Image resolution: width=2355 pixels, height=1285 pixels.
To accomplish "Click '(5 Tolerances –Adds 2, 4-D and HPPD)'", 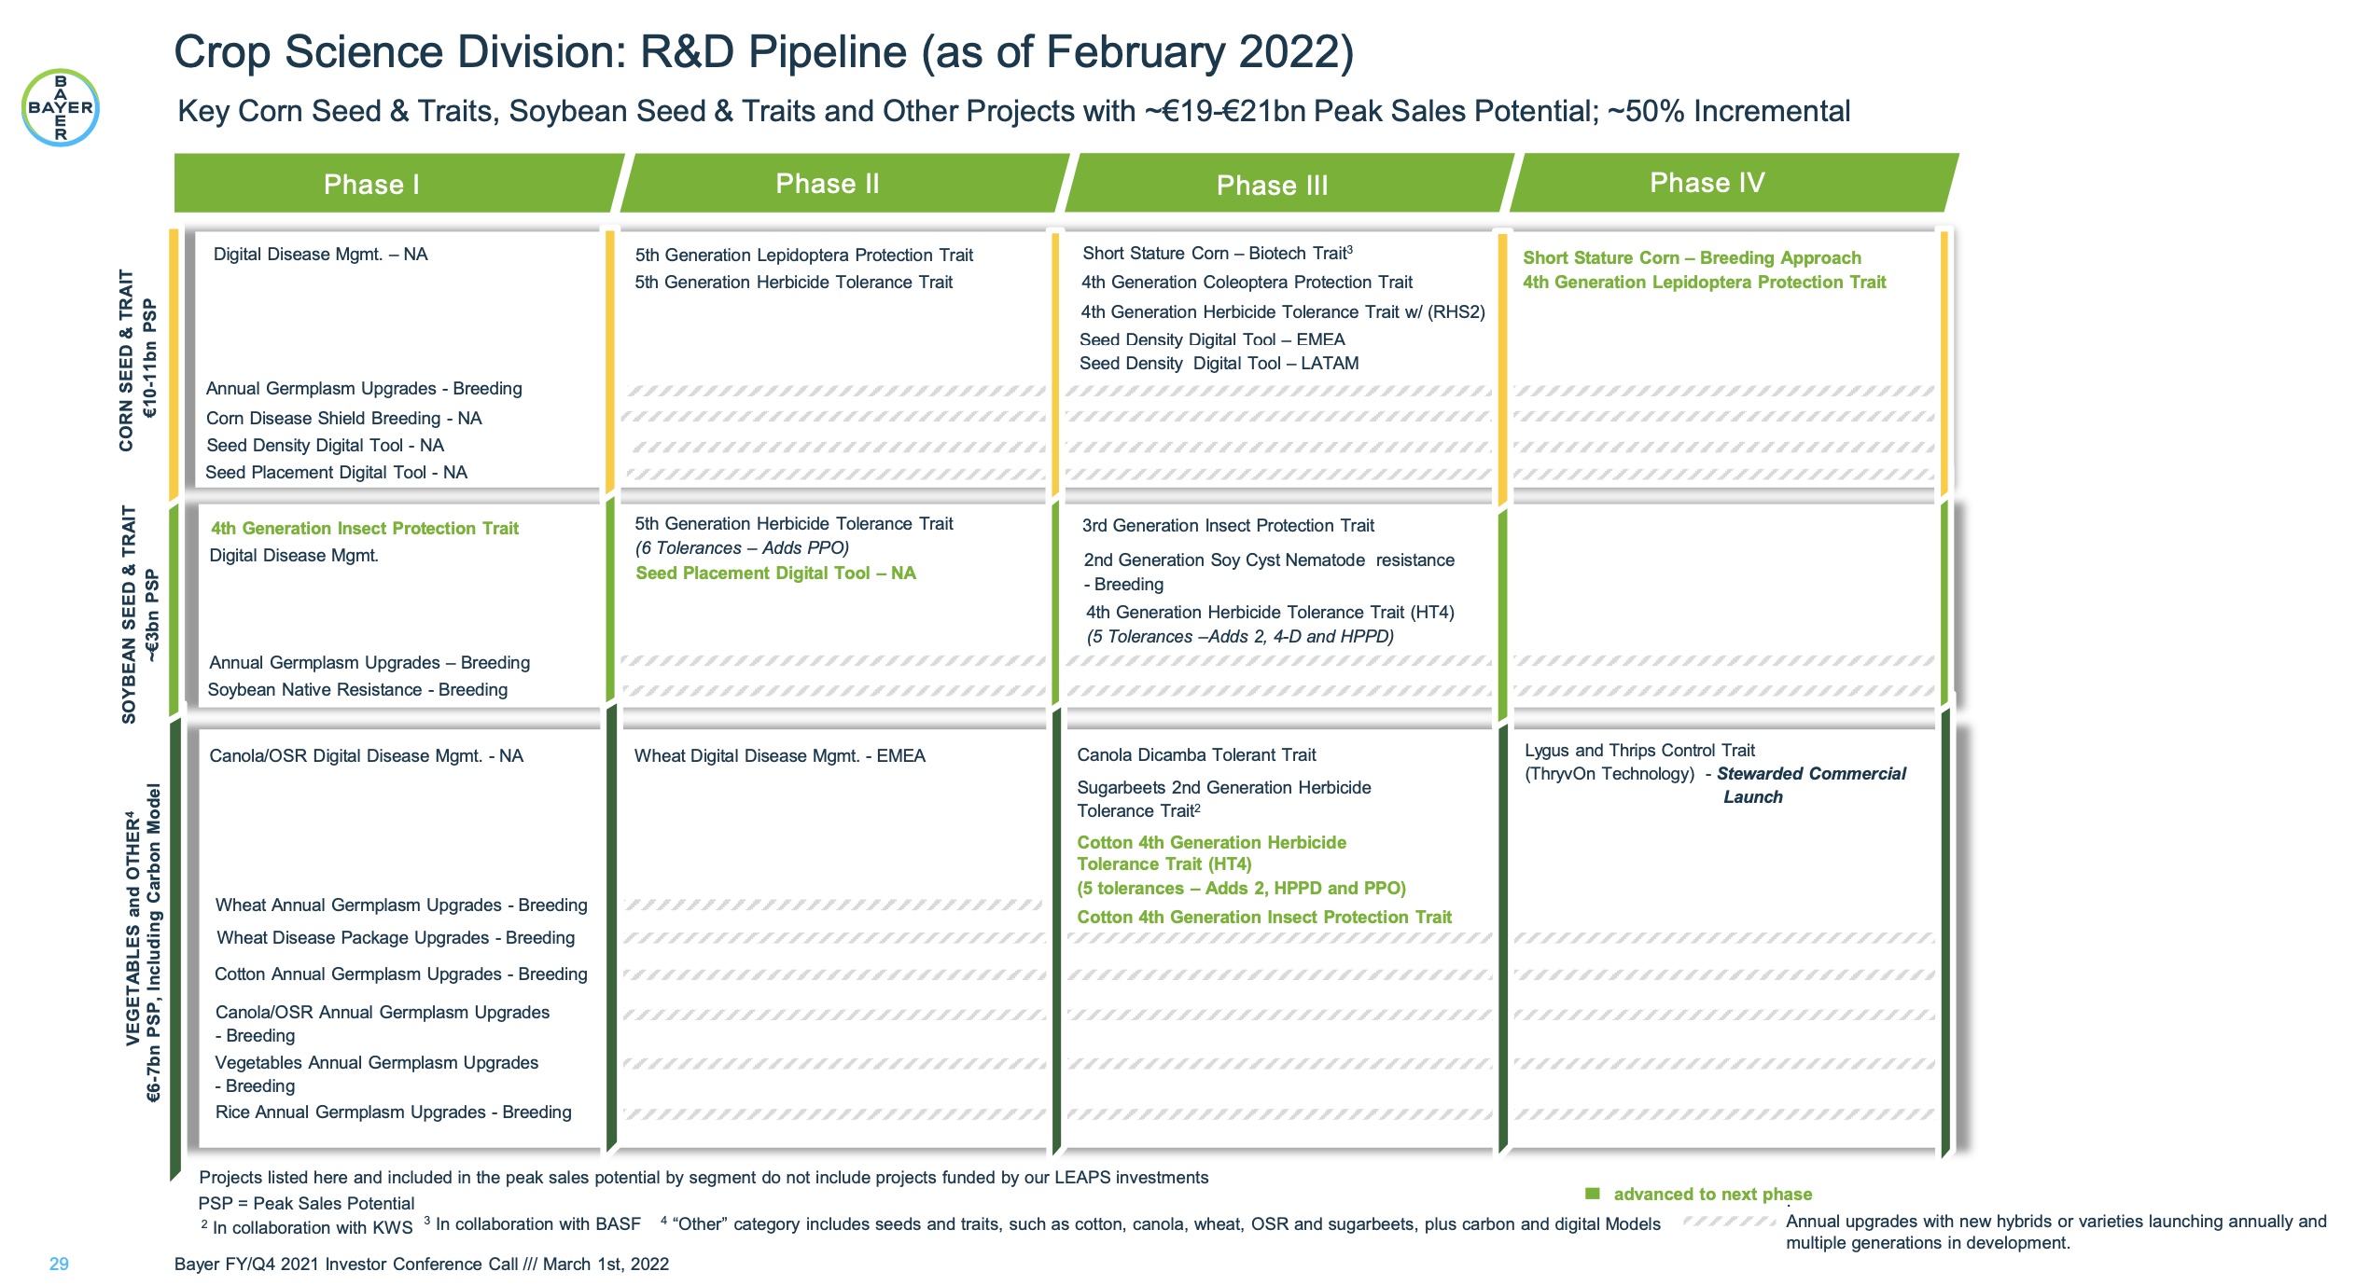I will pos(1240,636).
